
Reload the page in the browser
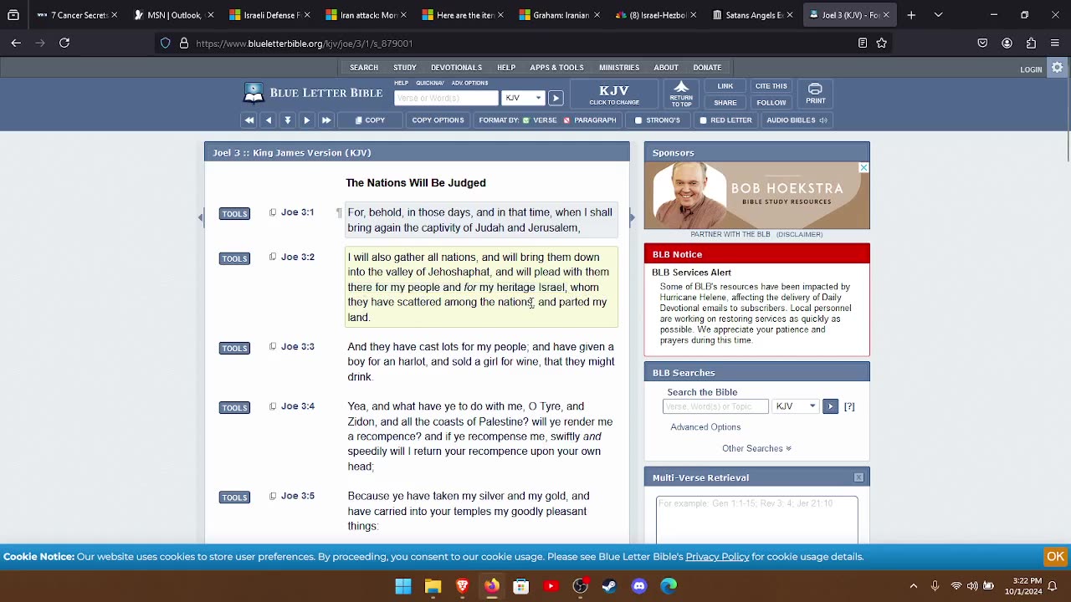click(64, 43)
